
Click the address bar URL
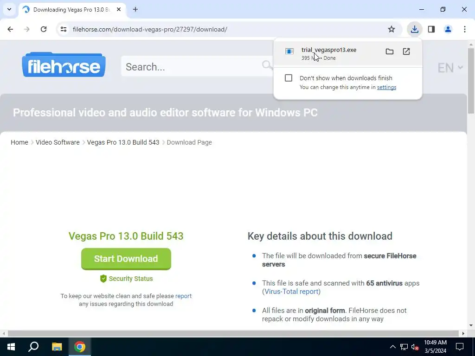(x=150, y=29)
